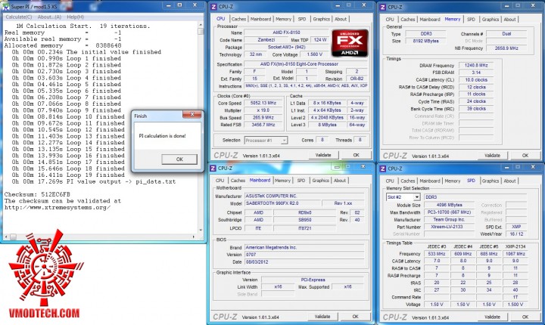The width and height of the screenshot is (545, 325).
Task: Close the Finish dialog with red X
Action: (192, 114)
